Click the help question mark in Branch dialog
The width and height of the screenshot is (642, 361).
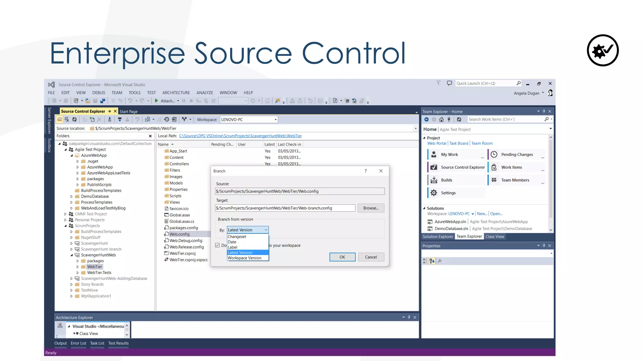pos(366,171)
